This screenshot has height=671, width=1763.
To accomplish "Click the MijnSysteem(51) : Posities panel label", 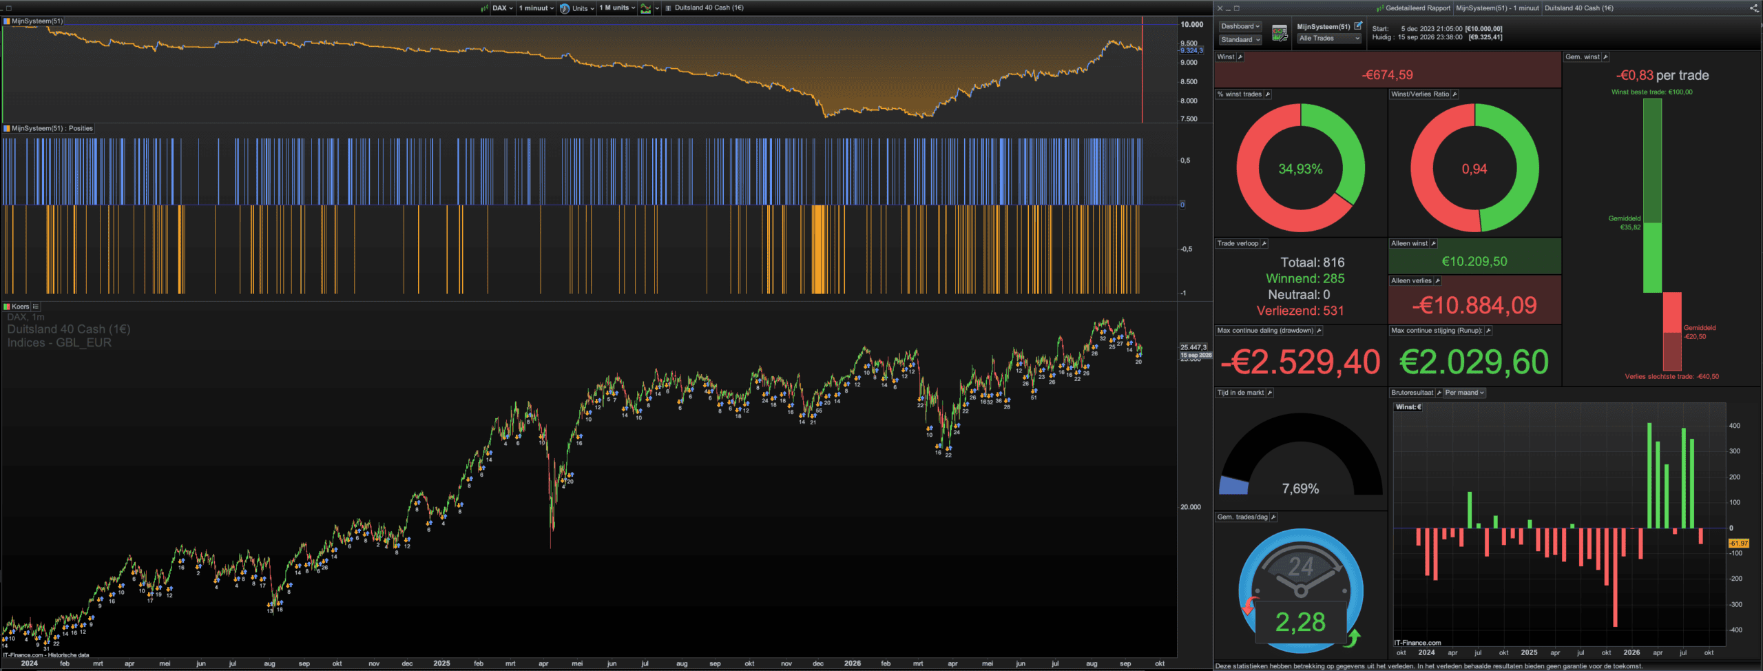I will tap(52, 128).
